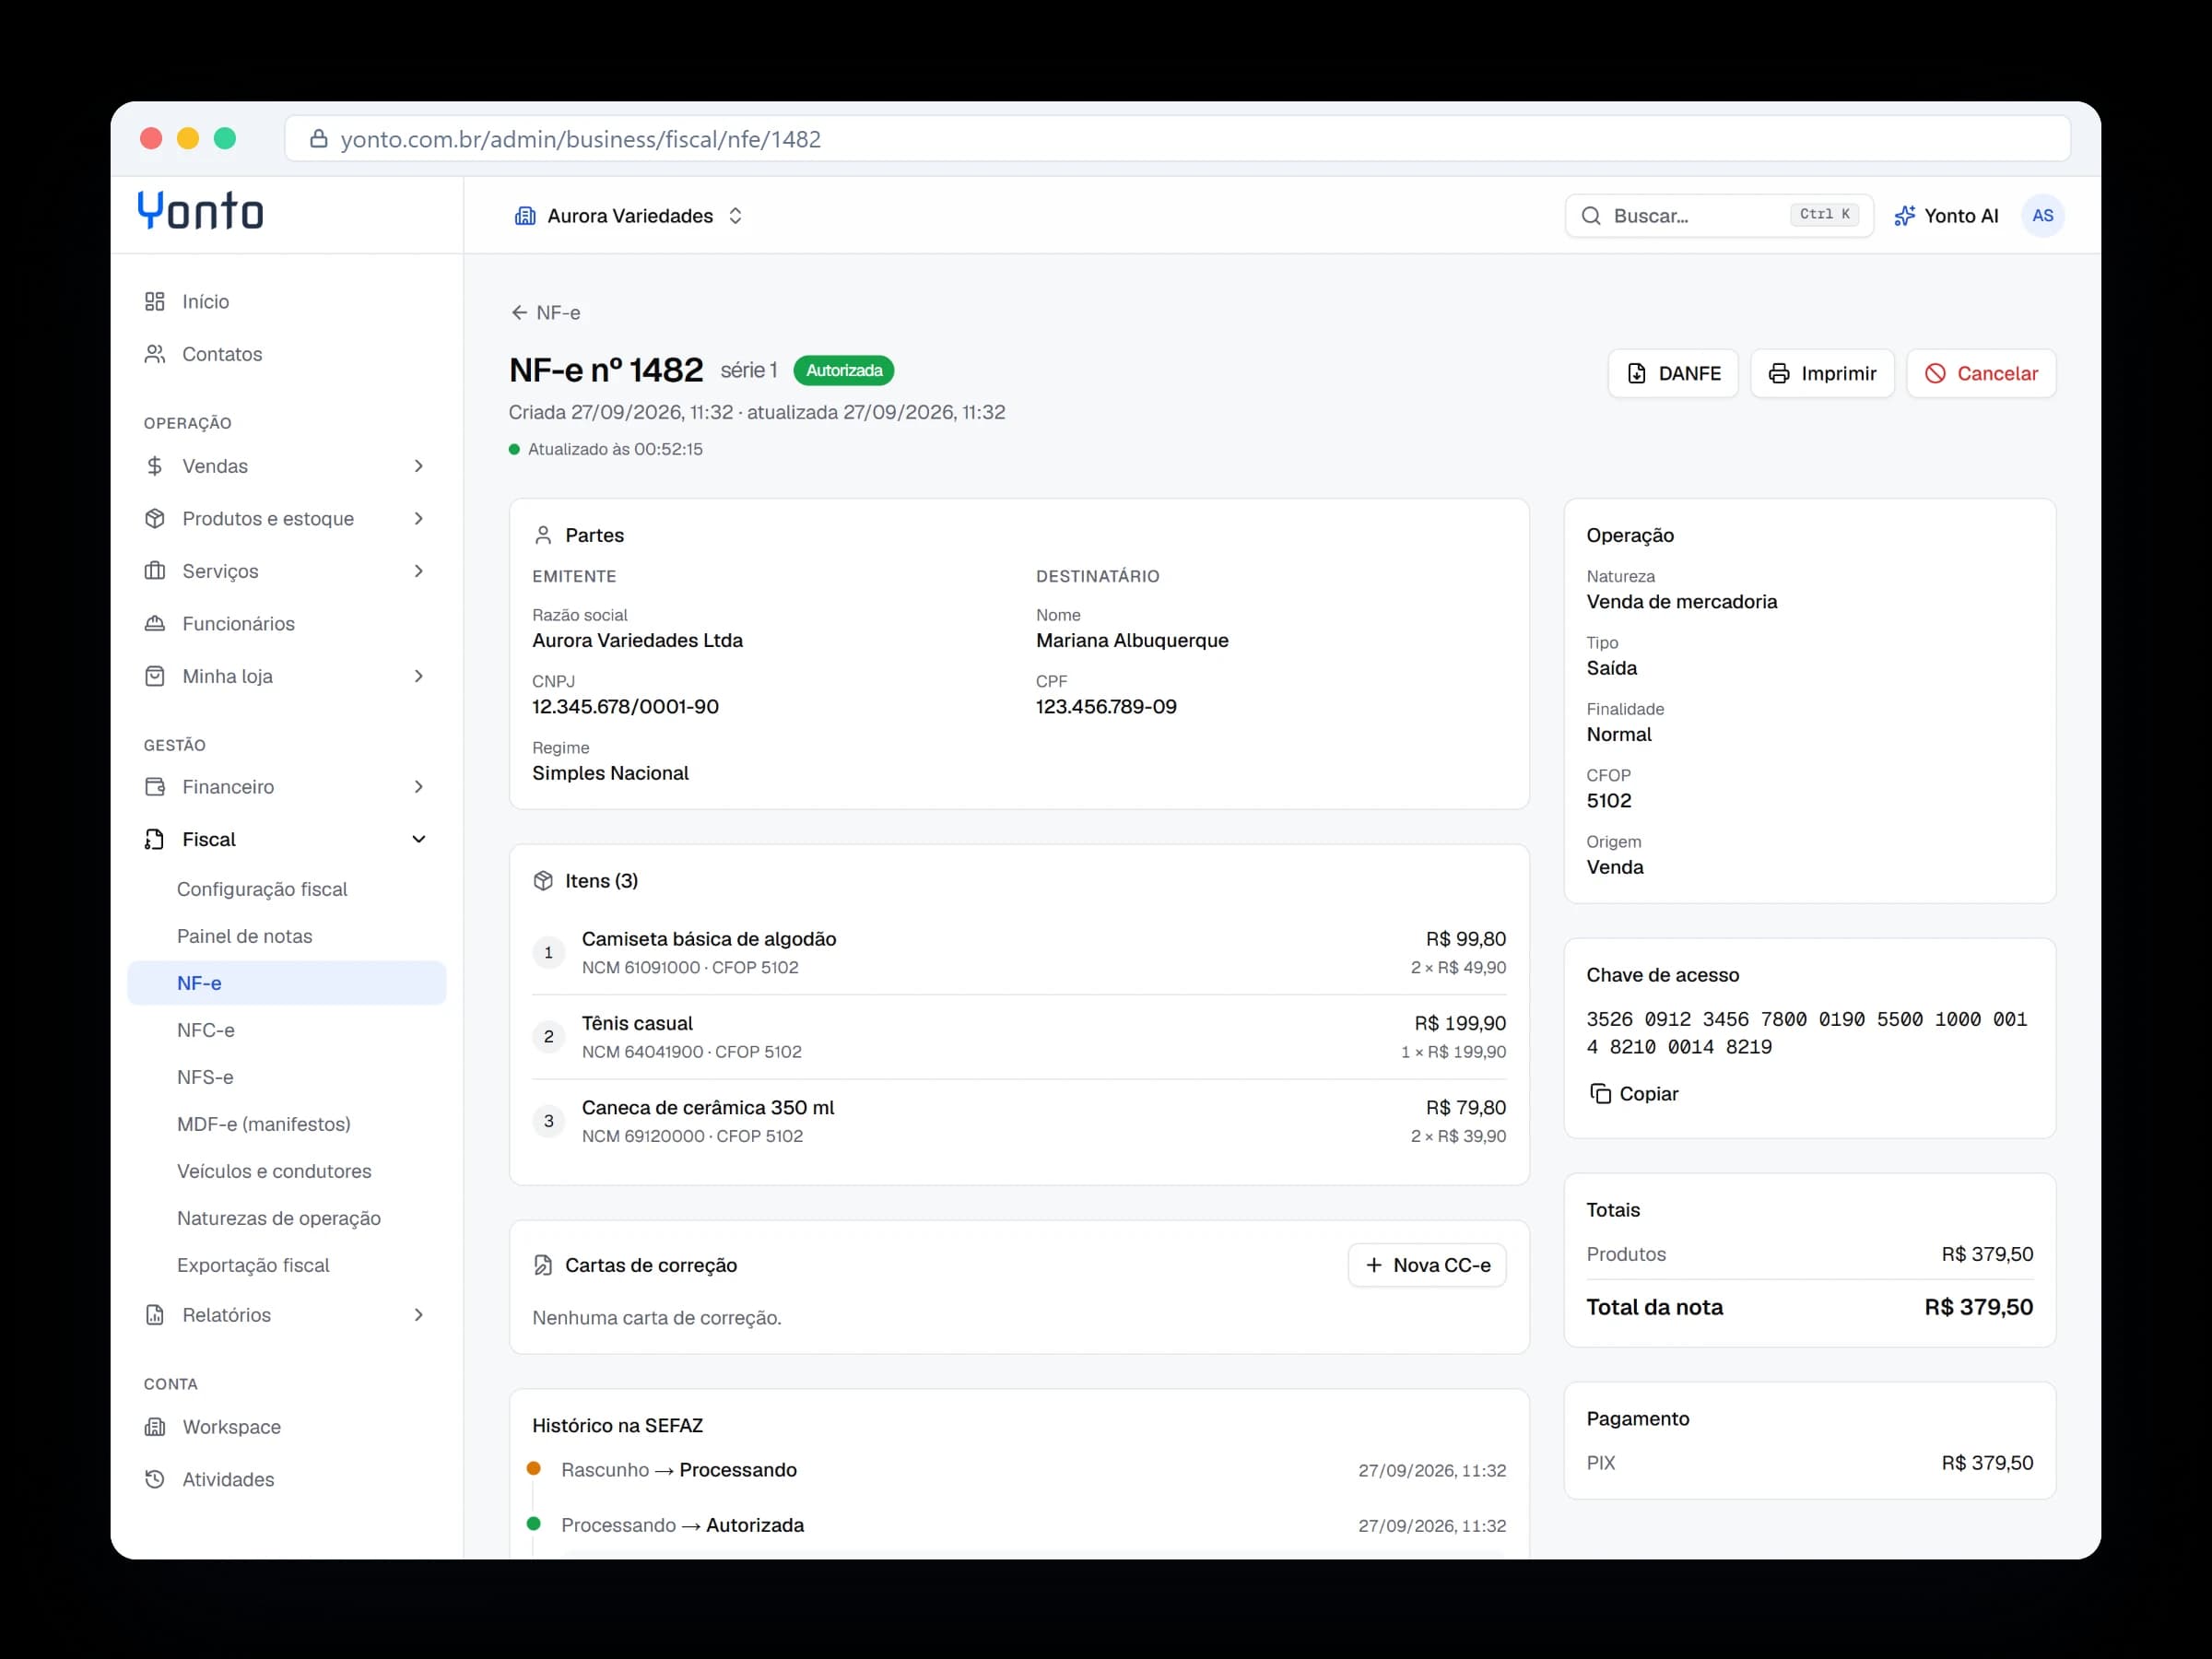Click the Fiscal document icon in sidebar
Viewport: 2212px width, 1659px height.
coord(155,839)
